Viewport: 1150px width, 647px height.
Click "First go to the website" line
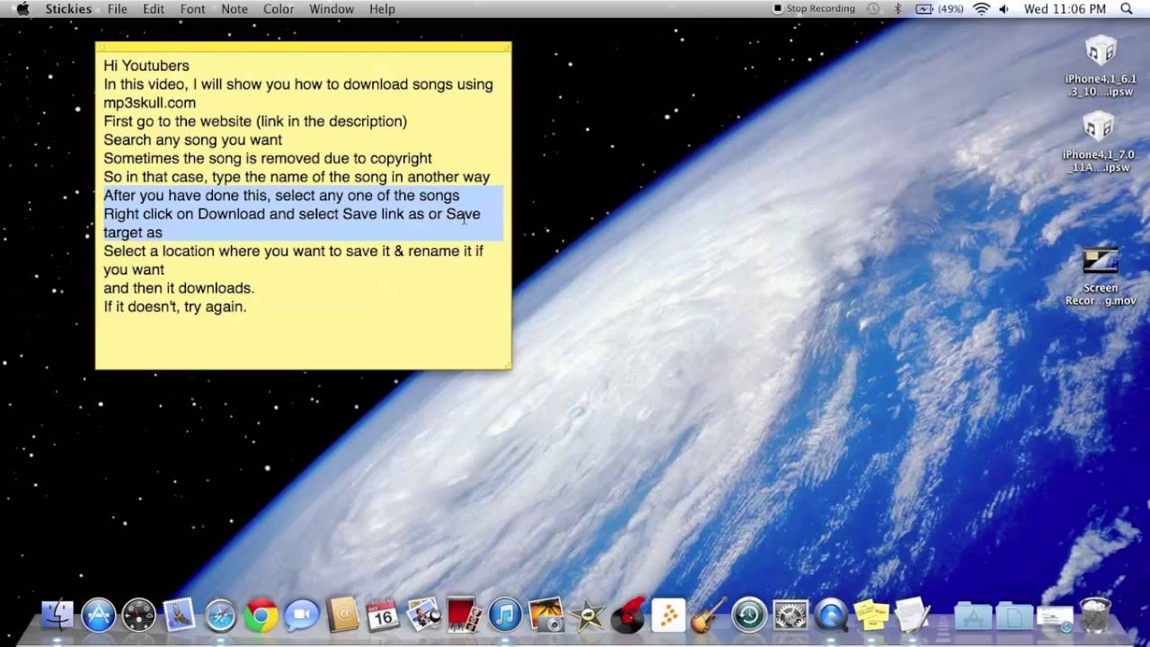[255, 121]
